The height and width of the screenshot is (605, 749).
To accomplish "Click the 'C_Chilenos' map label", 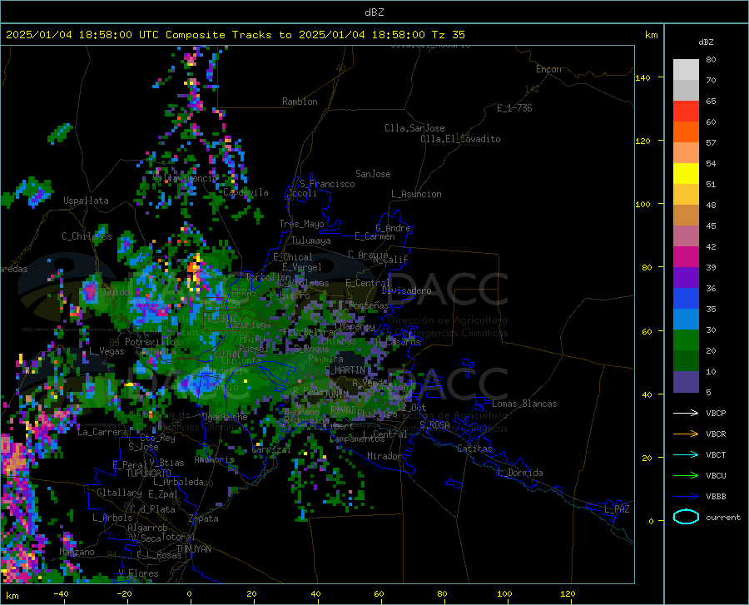I will pos(87,236).
